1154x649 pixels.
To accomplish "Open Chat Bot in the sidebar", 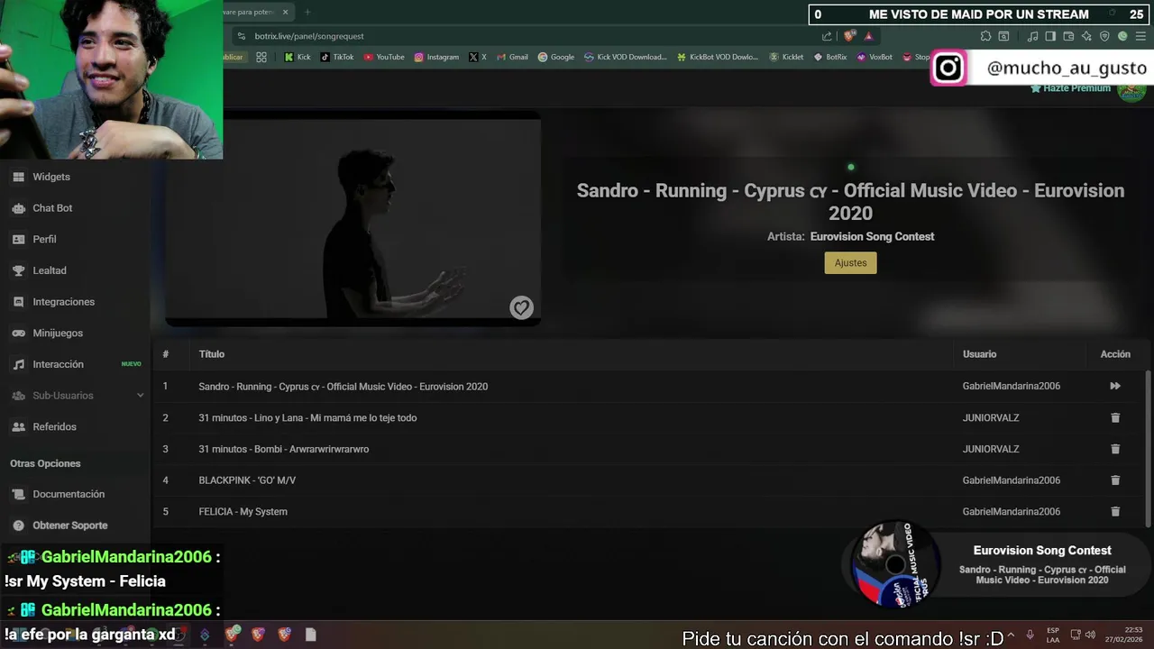I will (x=52, y=208).
